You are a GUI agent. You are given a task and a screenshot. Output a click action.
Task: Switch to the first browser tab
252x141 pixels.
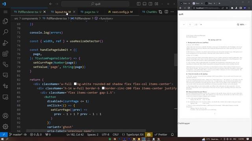click(x=185, y=4)
